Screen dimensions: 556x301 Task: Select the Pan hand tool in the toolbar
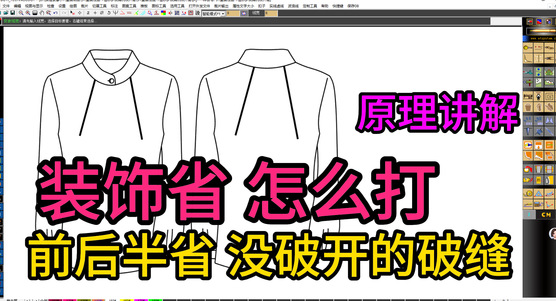(42, 13)
